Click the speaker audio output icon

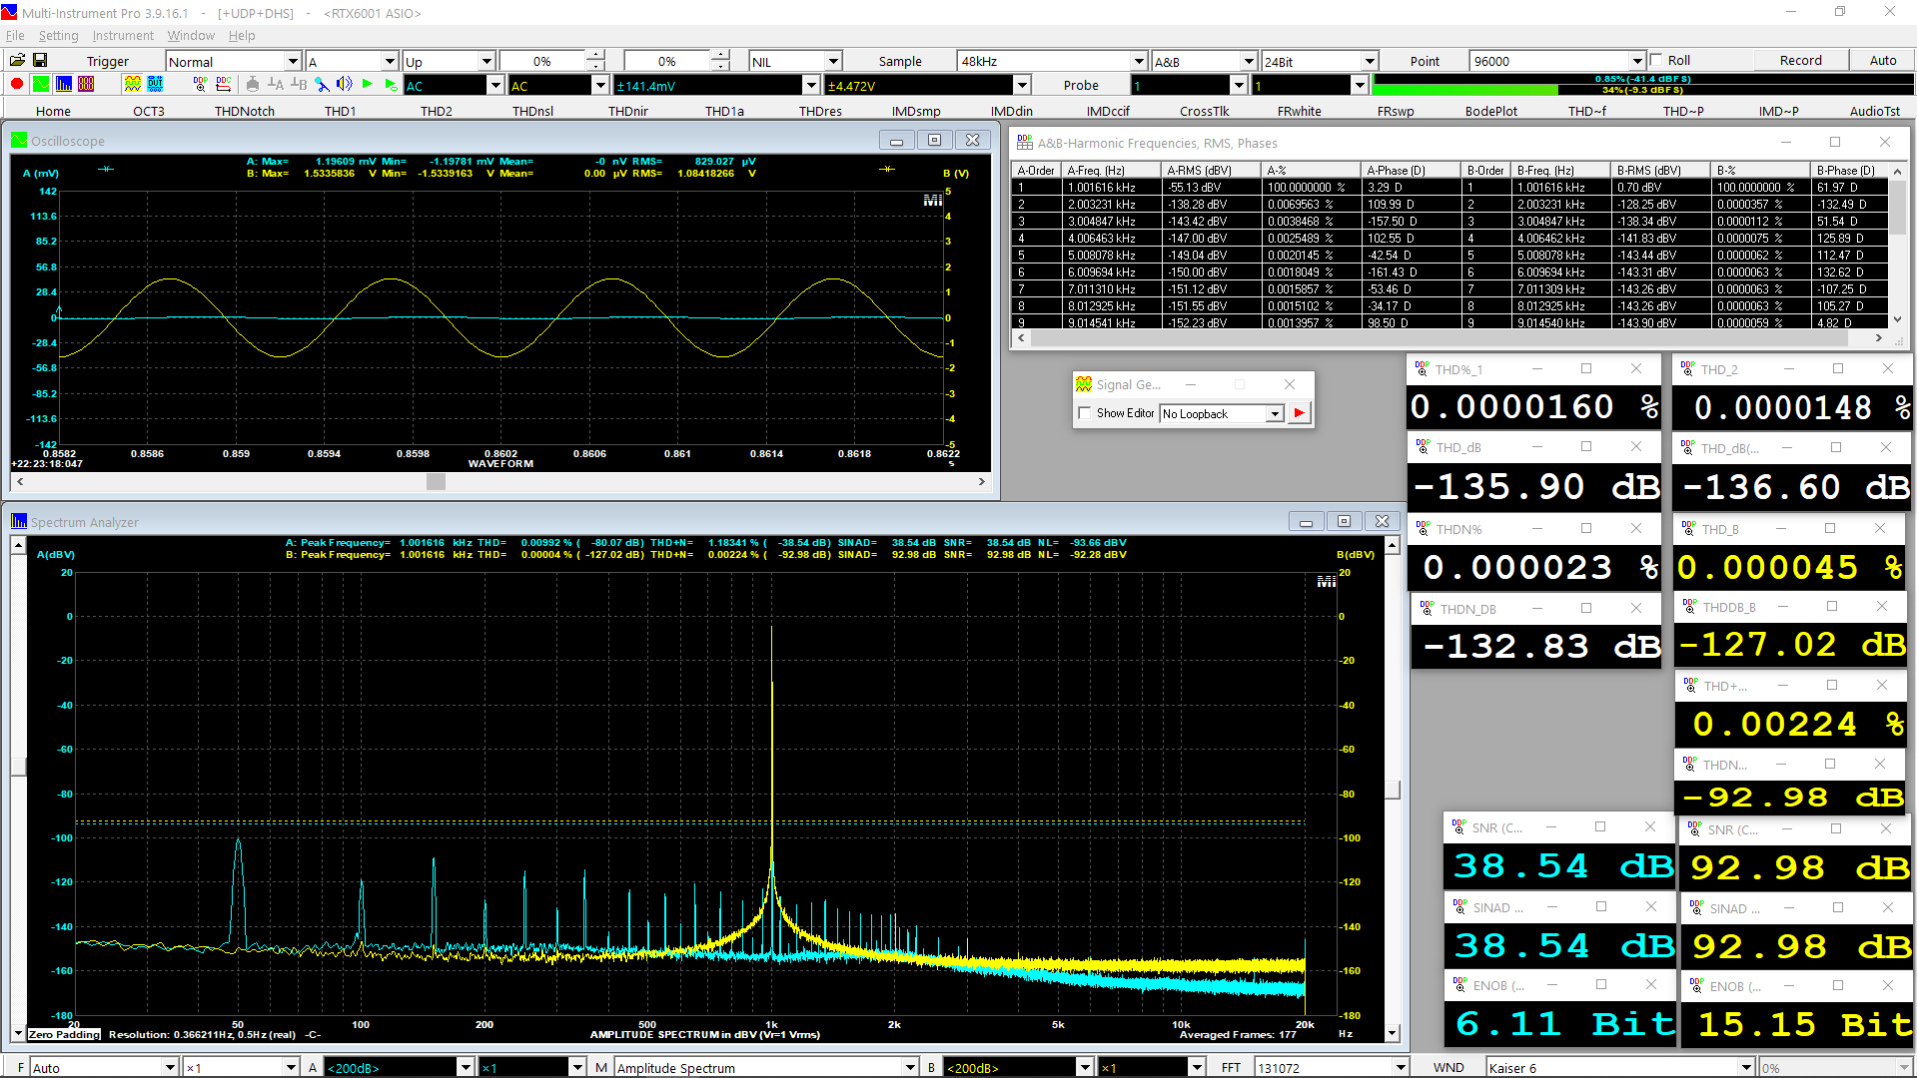pos(345,85)
